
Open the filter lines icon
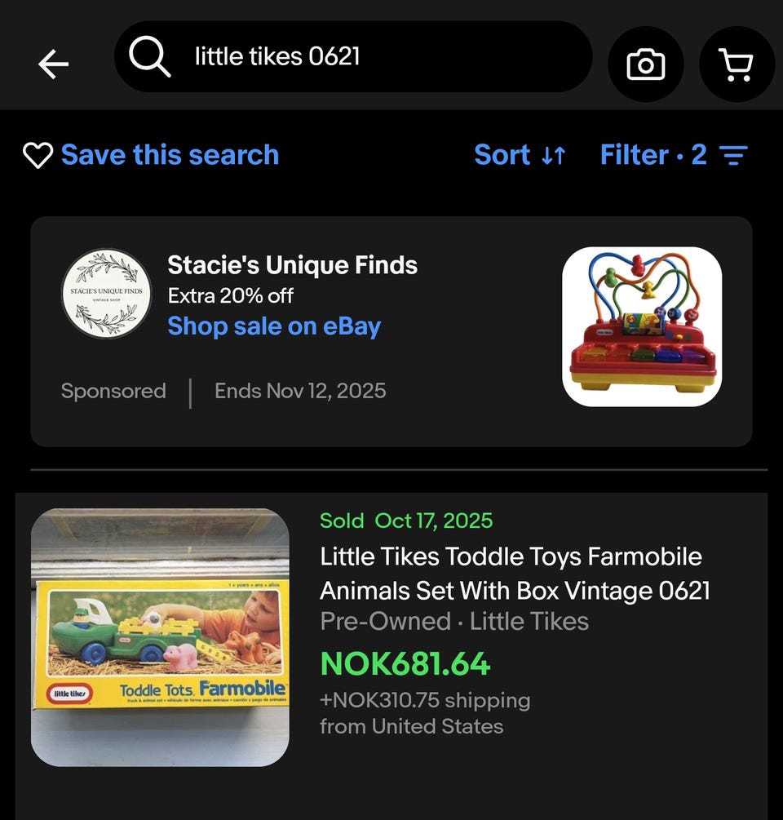click(733, 155)
